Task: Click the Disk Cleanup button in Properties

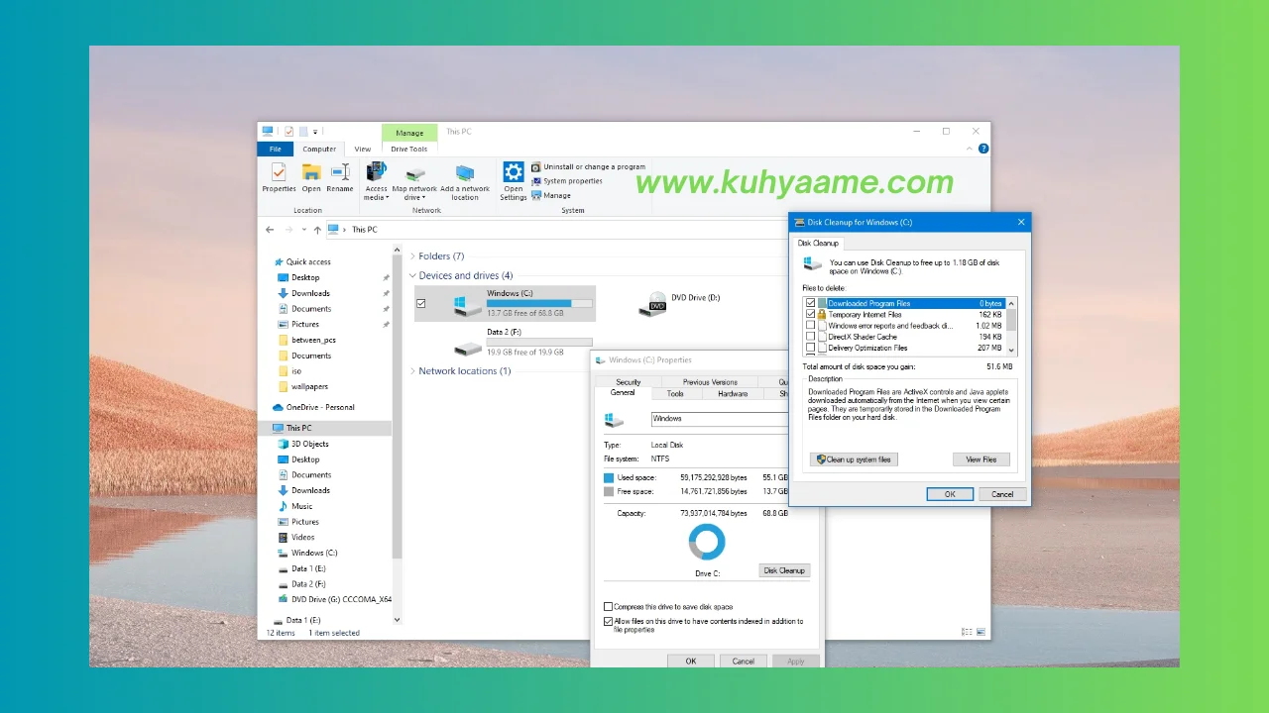Action: tap(784, 570)
